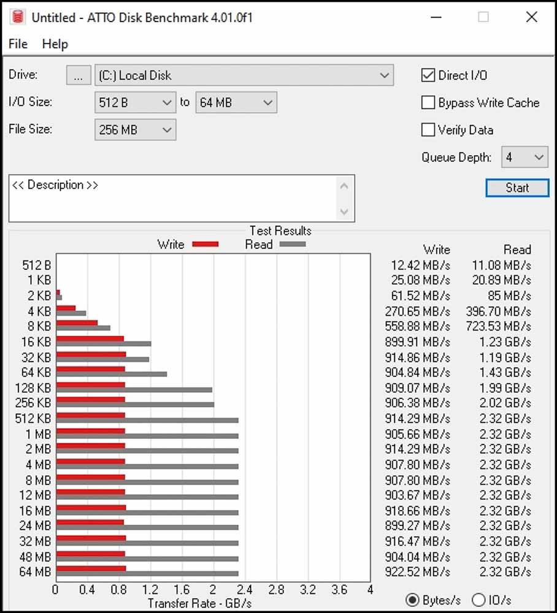Click the 899.27 MB/s write value
Viewport: 557px width, 613px height.
tap(417, 526)
